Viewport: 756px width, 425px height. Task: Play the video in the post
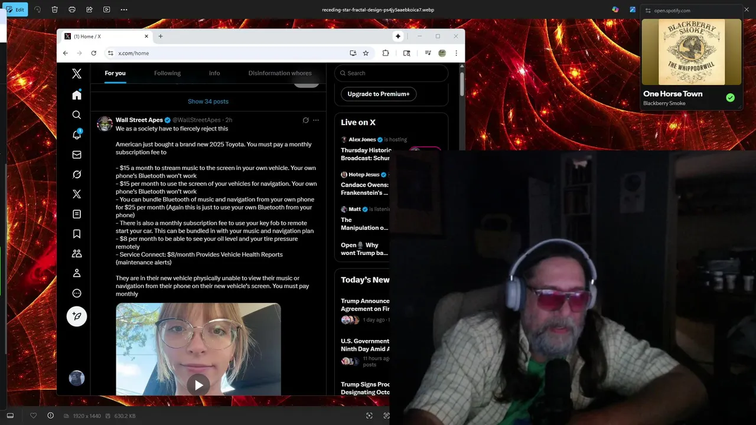click(198, 385)
